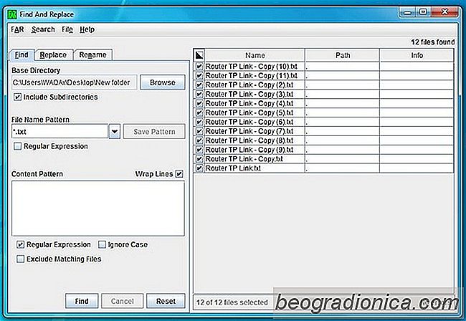The width and height of the screenshot is (466, 321).
Task: Select file name Router TP Link - Copy (11).txt
Action: (252, 75)
